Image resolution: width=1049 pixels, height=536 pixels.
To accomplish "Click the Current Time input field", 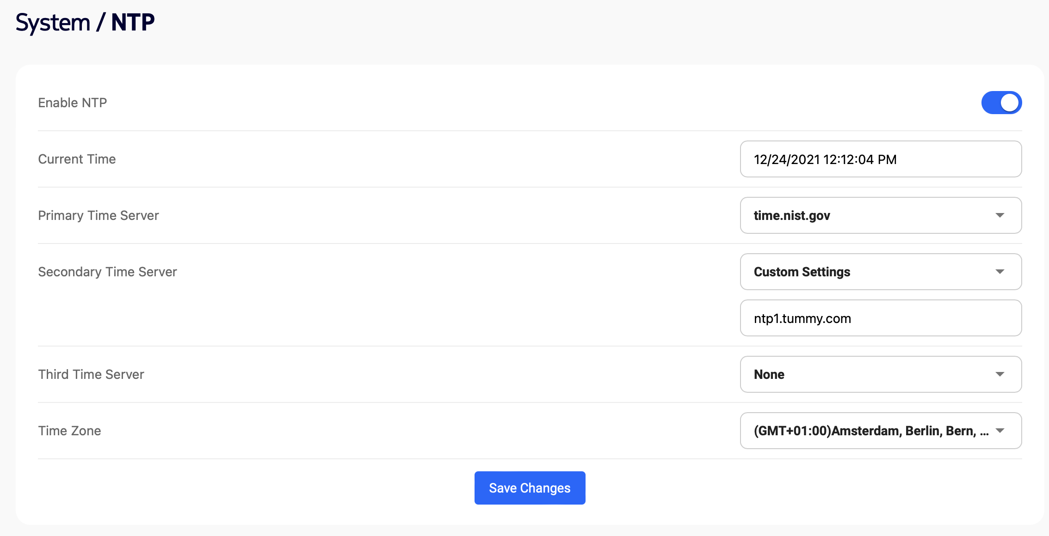I will coord(880,159).
